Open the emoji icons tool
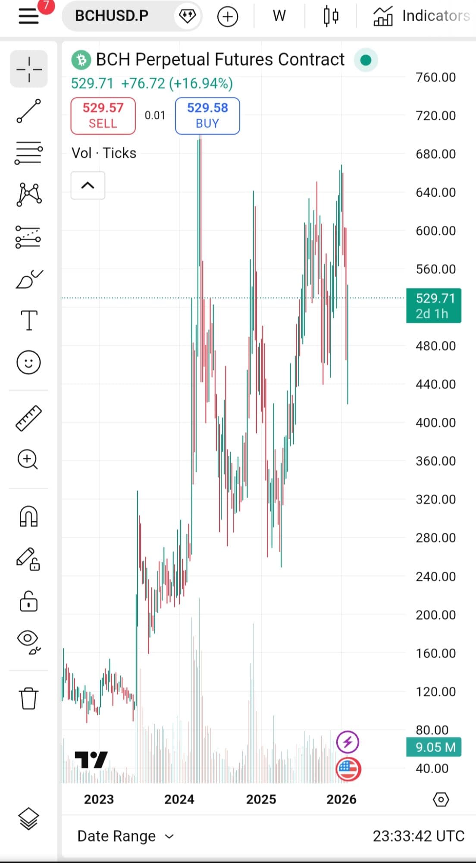The width and height of the screenshot is (476, 863). [x=29, y=362]
